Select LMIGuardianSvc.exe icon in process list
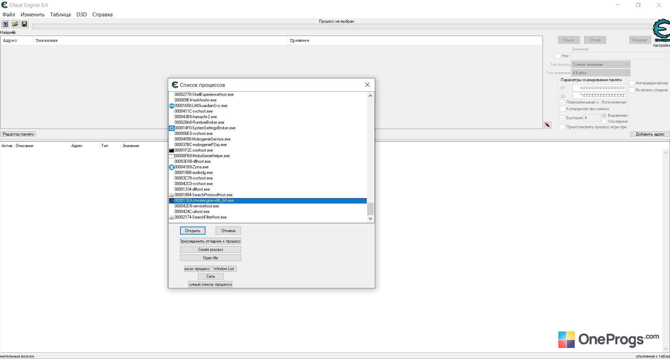Image resolution: width=670 pixels, height=359 pixels. coord(171,106)
